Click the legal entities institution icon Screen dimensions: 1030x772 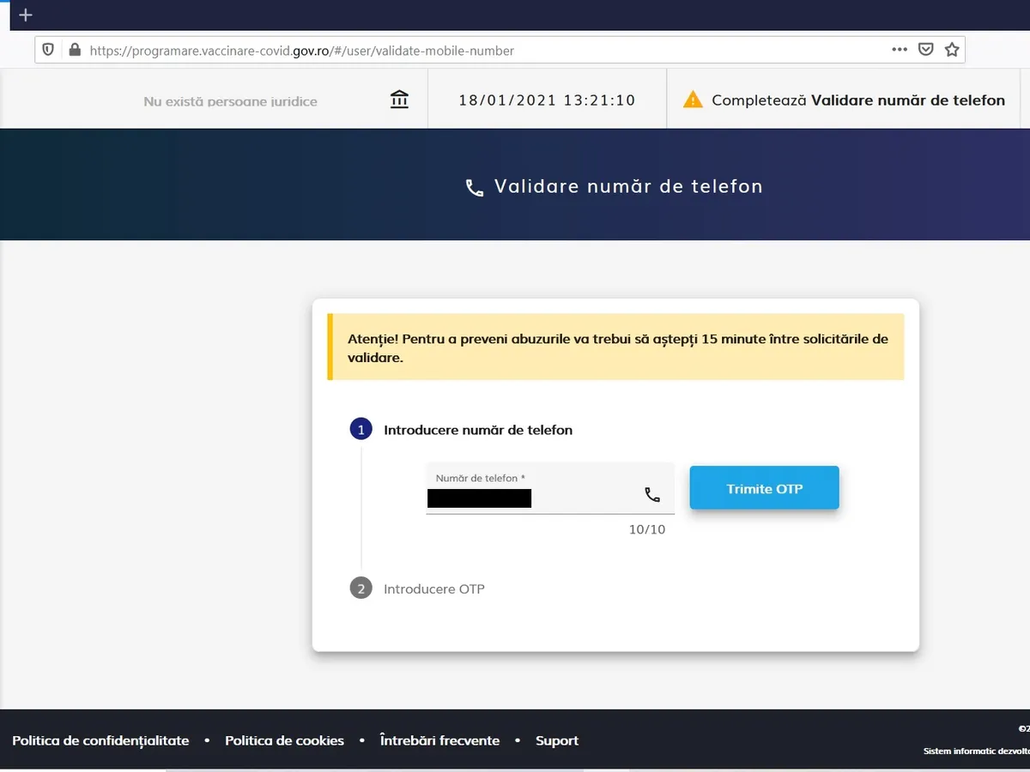pyautogui.click(x=399, y=100)
